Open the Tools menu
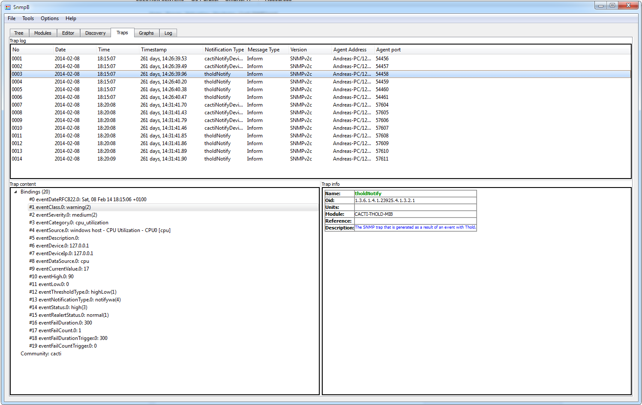This screenshot has height=405, width=642. [28, 18]
